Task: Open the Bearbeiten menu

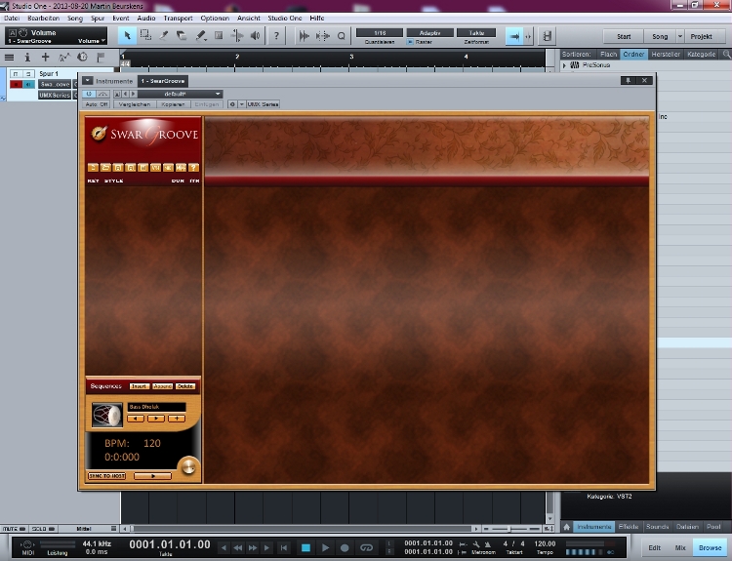Action: (43, 19)
